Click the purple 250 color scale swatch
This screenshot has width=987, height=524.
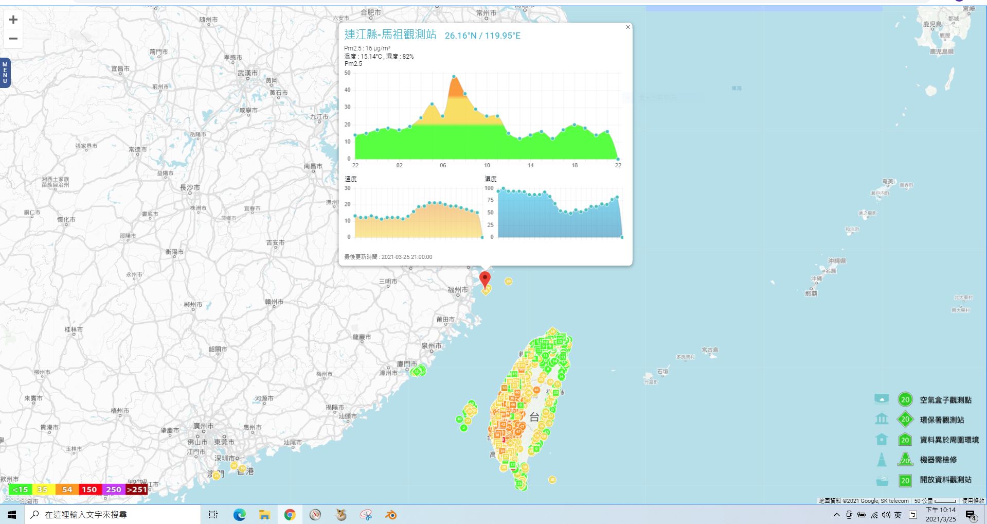[x=114, y=490]
